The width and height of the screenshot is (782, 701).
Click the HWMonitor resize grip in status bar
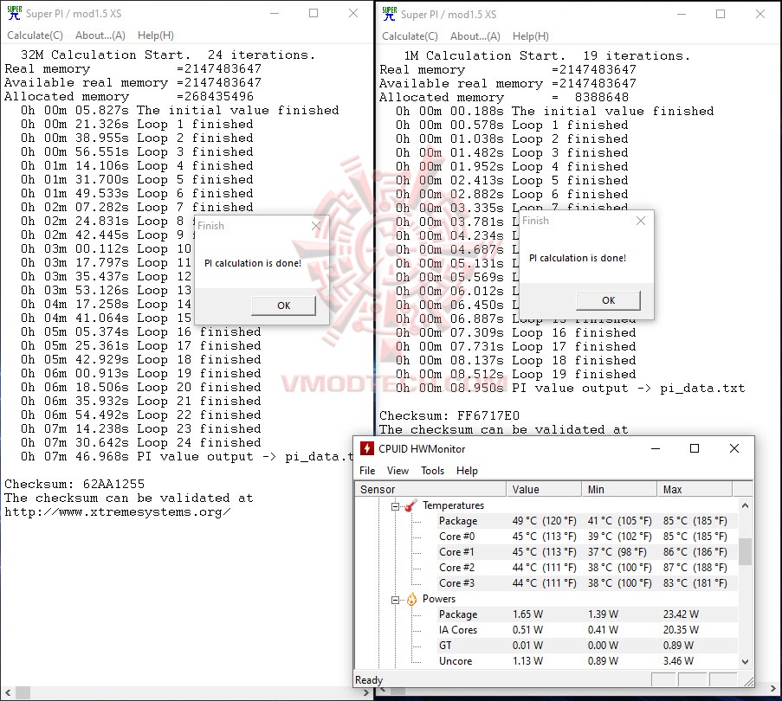coord(748,681)
